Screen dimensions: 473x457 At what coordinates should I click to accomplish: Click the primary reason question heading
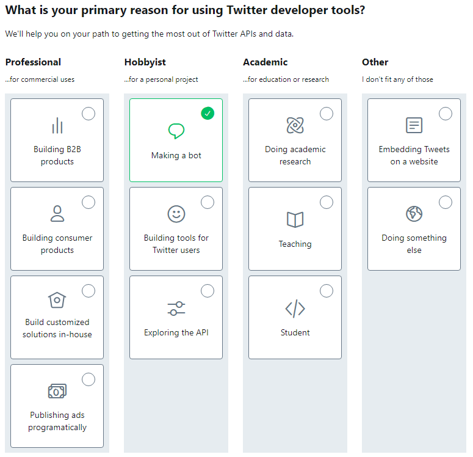185,10
